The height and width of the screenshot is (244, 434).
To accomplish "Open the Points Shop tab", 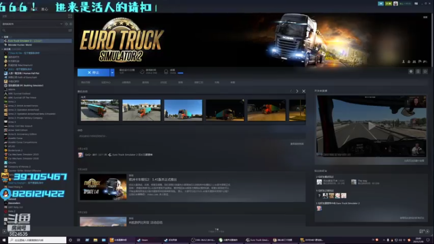I will click(126, 82).
